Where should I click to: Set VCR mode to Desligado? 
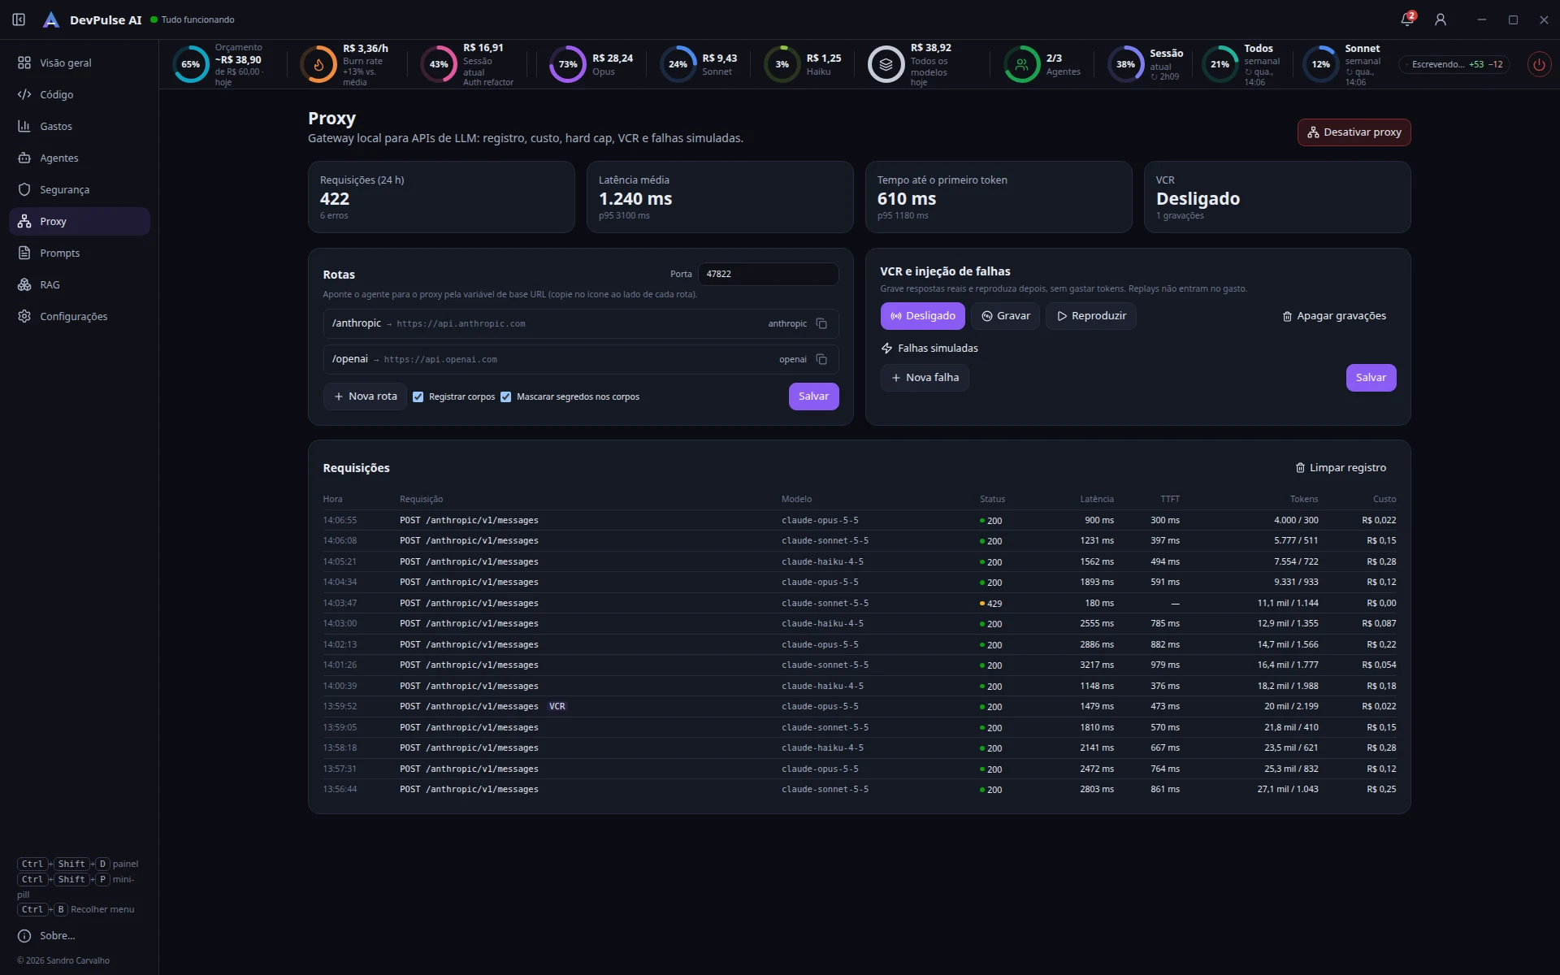click(x=922, y=316)
